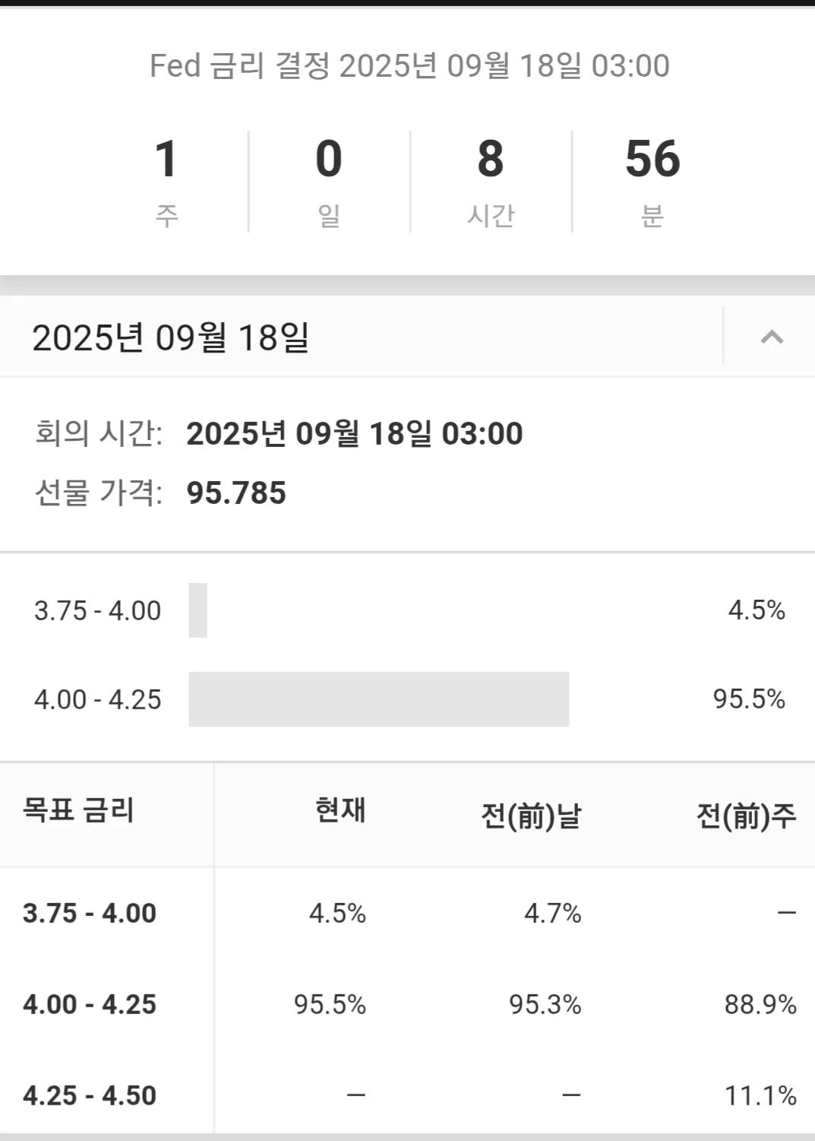Click the bold meeting time value

pos(354,434)
